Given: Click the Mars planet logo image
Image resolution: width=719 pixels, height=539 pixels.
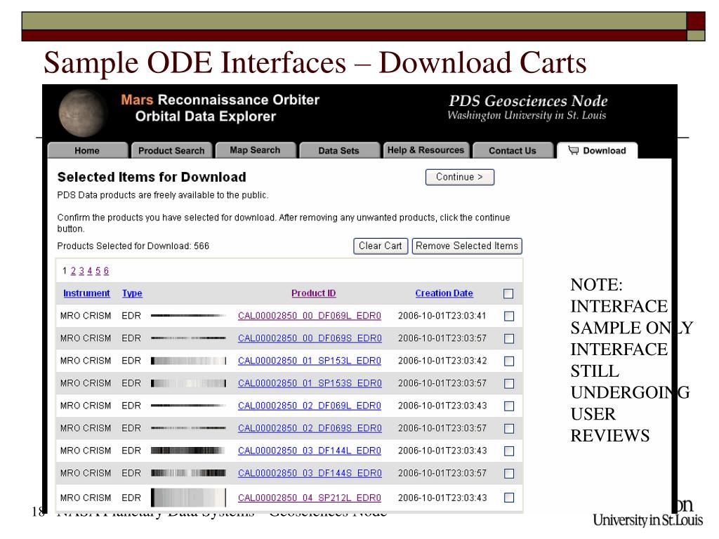Looking at the screenshot, I should 81,113.
